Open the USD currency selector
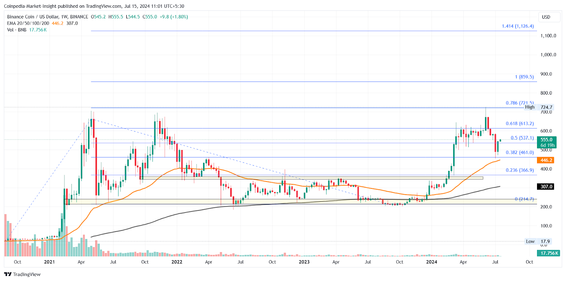566x281 pixels. 549,17
